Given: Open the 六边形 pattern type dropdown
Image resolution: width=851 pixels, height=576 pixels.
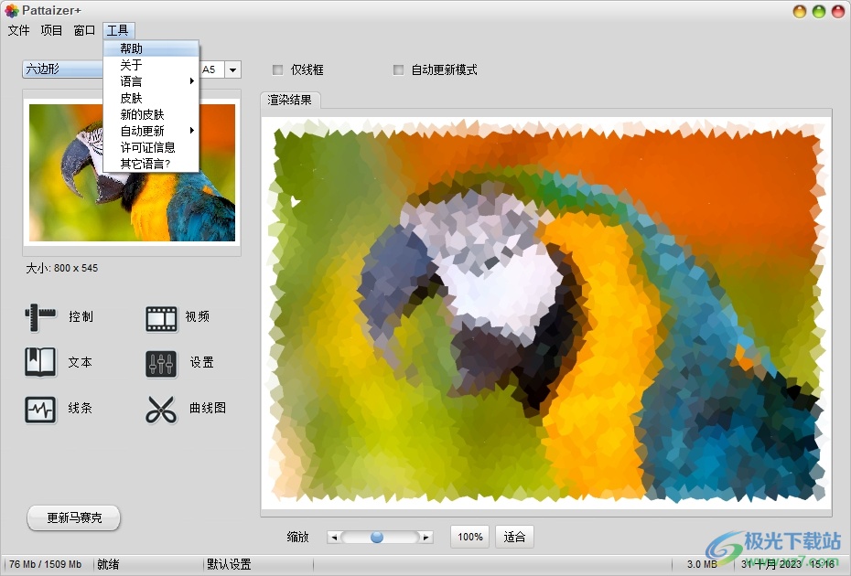Looking at the screenshot, I should pyautogui.click(x=63, y=69).
